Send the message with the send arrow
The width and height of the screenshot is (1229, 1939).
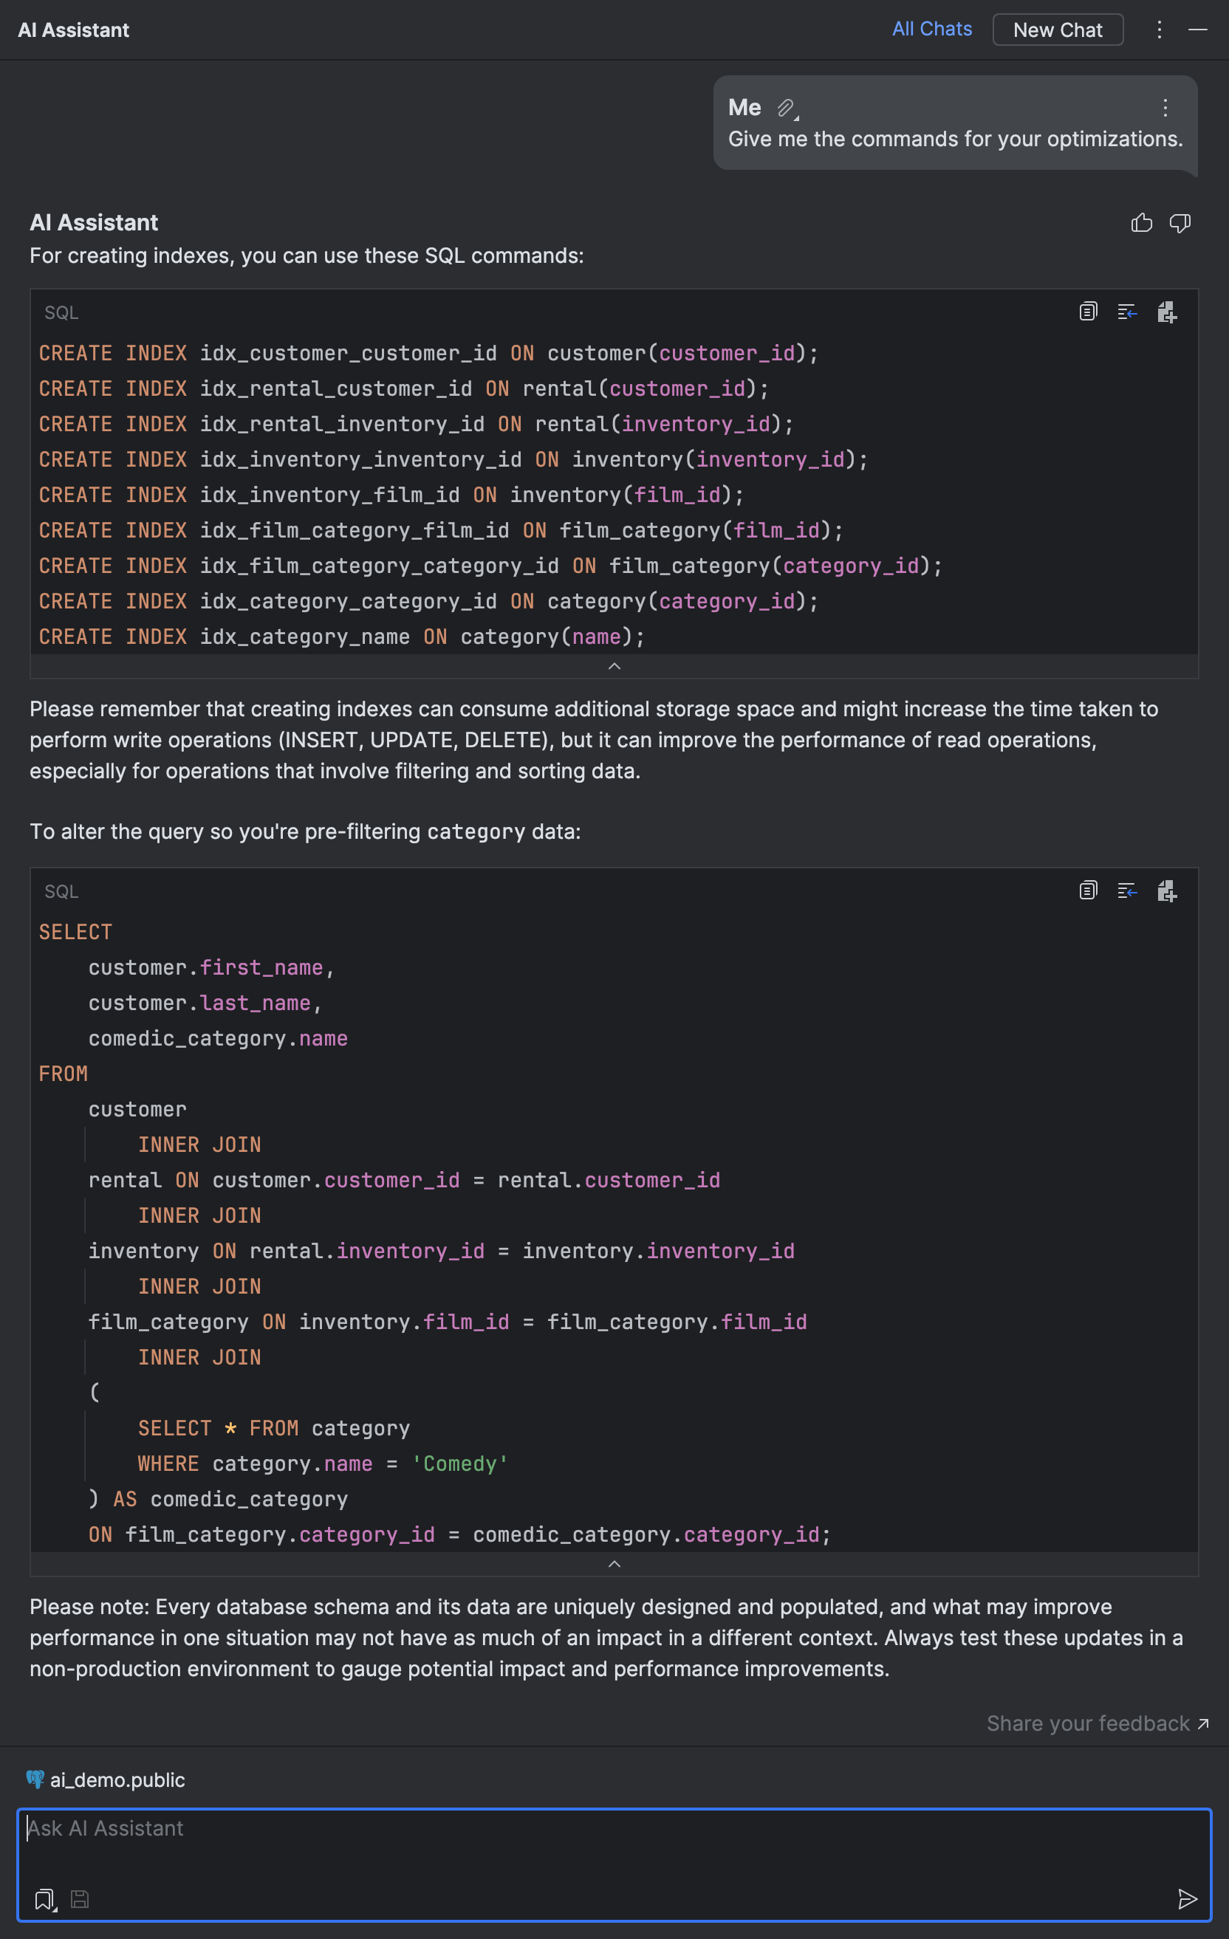pos(1188,1900)
